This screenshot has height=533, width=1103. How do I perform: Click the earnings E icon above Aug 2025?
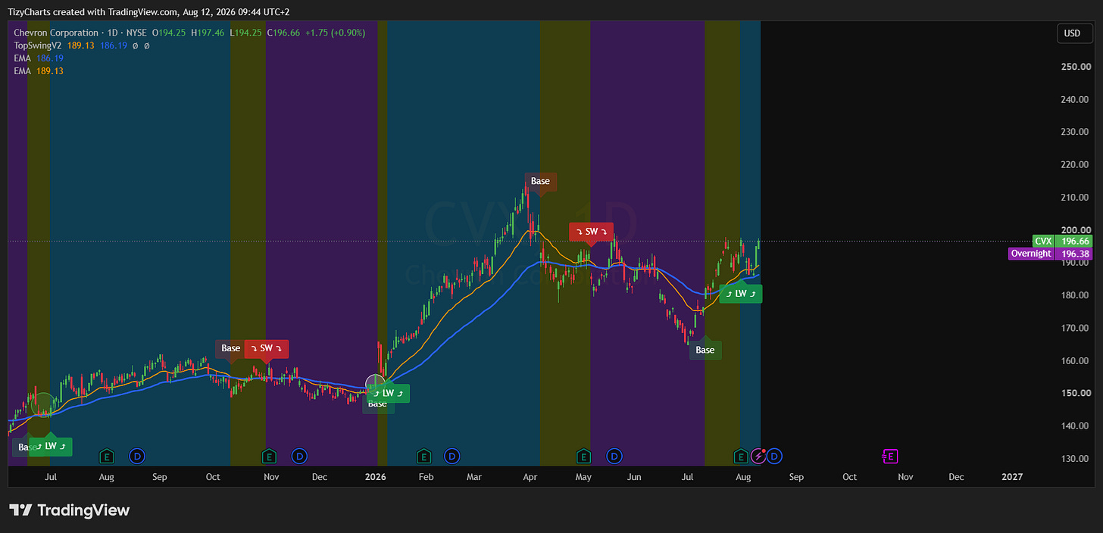[x=108, y=456]
